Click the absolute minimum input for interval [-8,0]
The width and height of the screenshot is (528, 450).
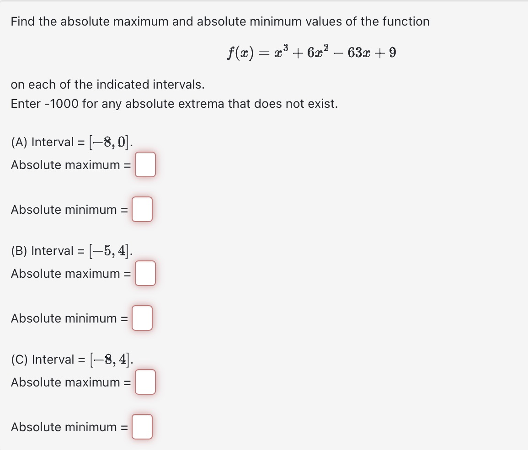point(142,209)
